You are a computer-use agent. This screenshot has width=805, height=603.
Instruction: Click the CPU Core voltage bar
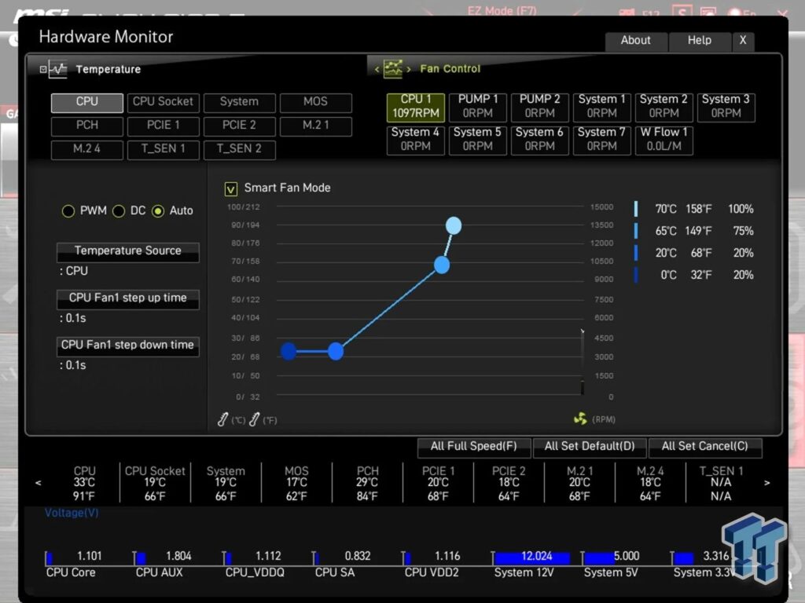(50, 558)
